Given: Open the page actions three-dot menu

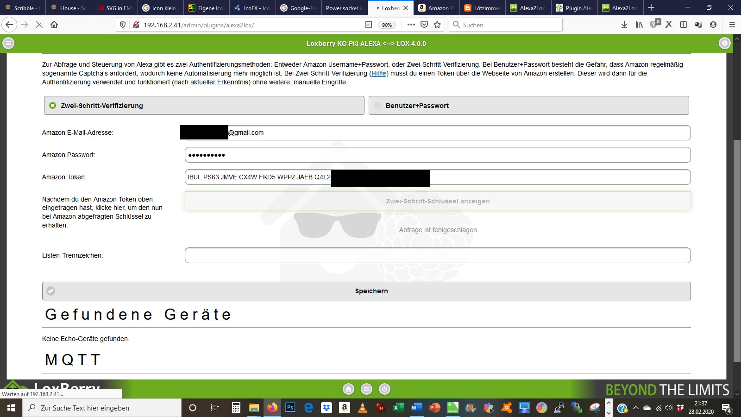Looking at the screenshot, I should point(411,25).
